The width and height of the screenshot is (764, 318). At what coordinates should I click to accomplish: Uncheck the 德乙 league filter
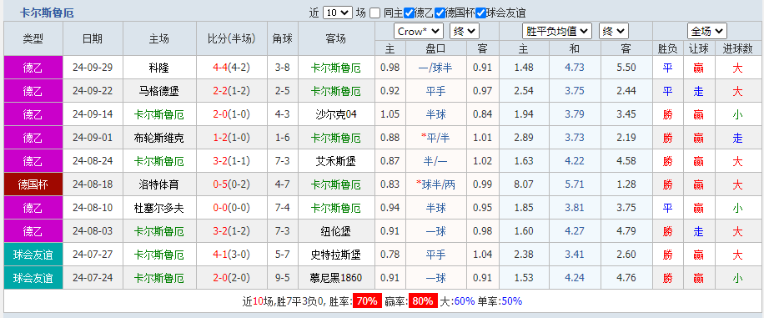410,13
